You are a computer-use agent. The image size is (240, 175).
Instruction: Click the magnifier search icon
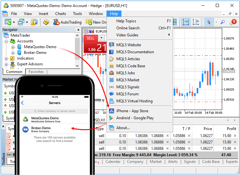[222, 22]
